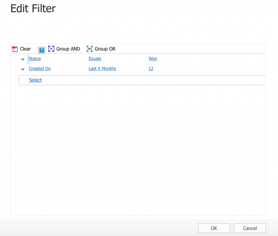Open help via the blue question mark icon

pyautogui.click(x=42, y=50)
